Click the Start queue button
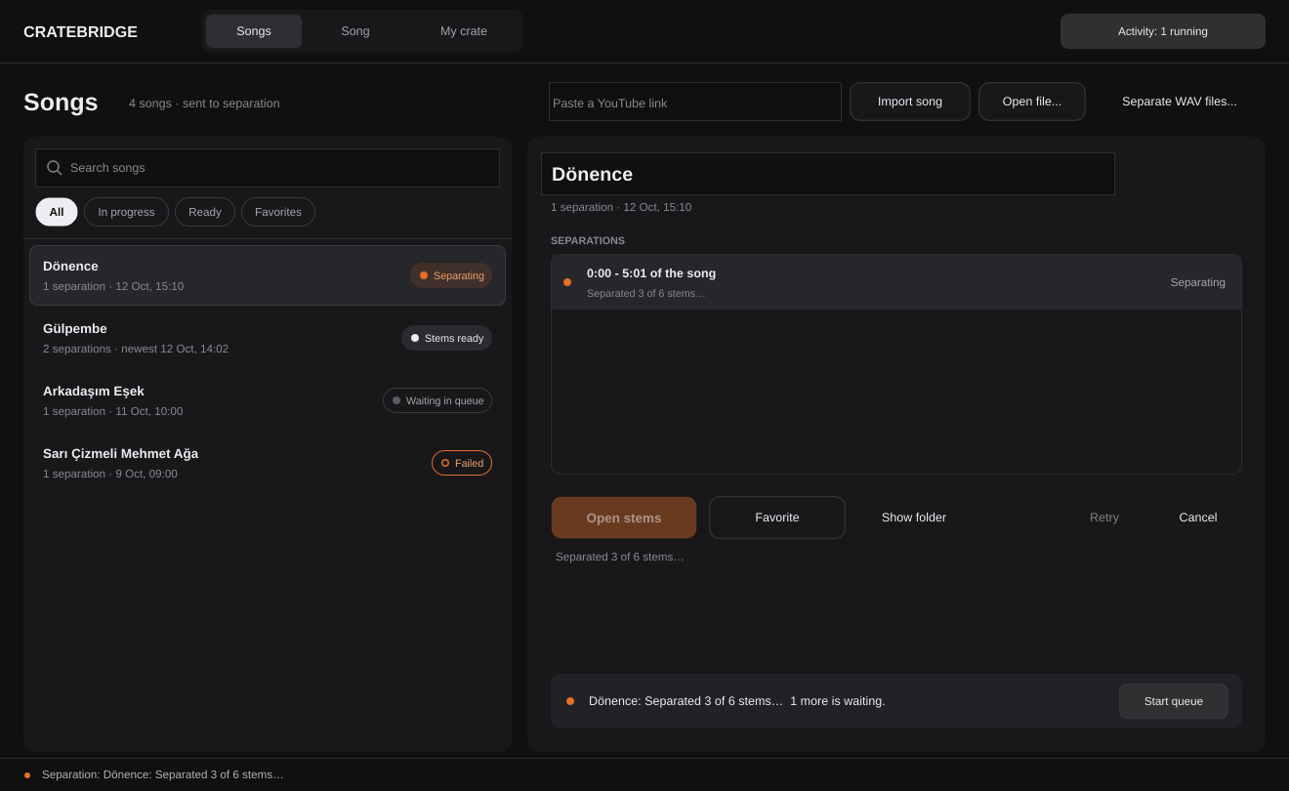This screenshot has height=791, width=1289. point(1174,701)
